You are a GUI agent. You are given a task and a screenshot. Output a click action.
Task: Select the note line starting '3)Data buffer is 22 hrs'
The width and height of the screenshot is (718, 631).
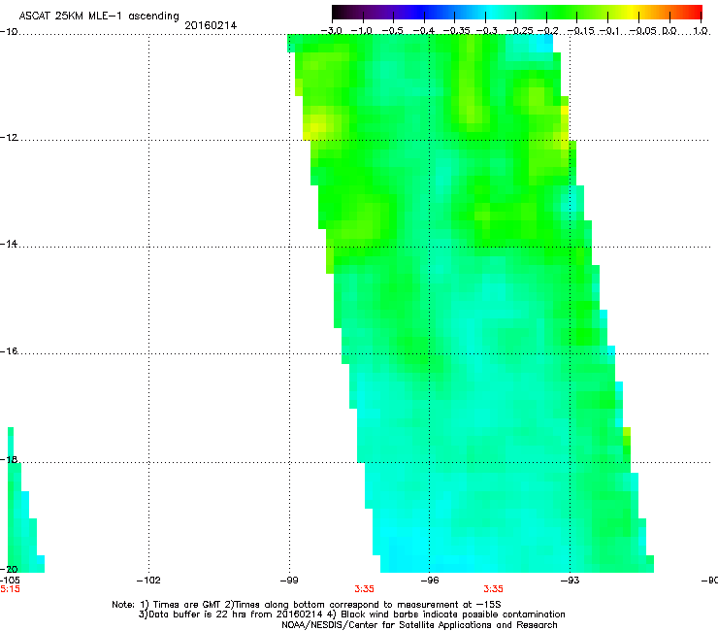click(351, 614)
